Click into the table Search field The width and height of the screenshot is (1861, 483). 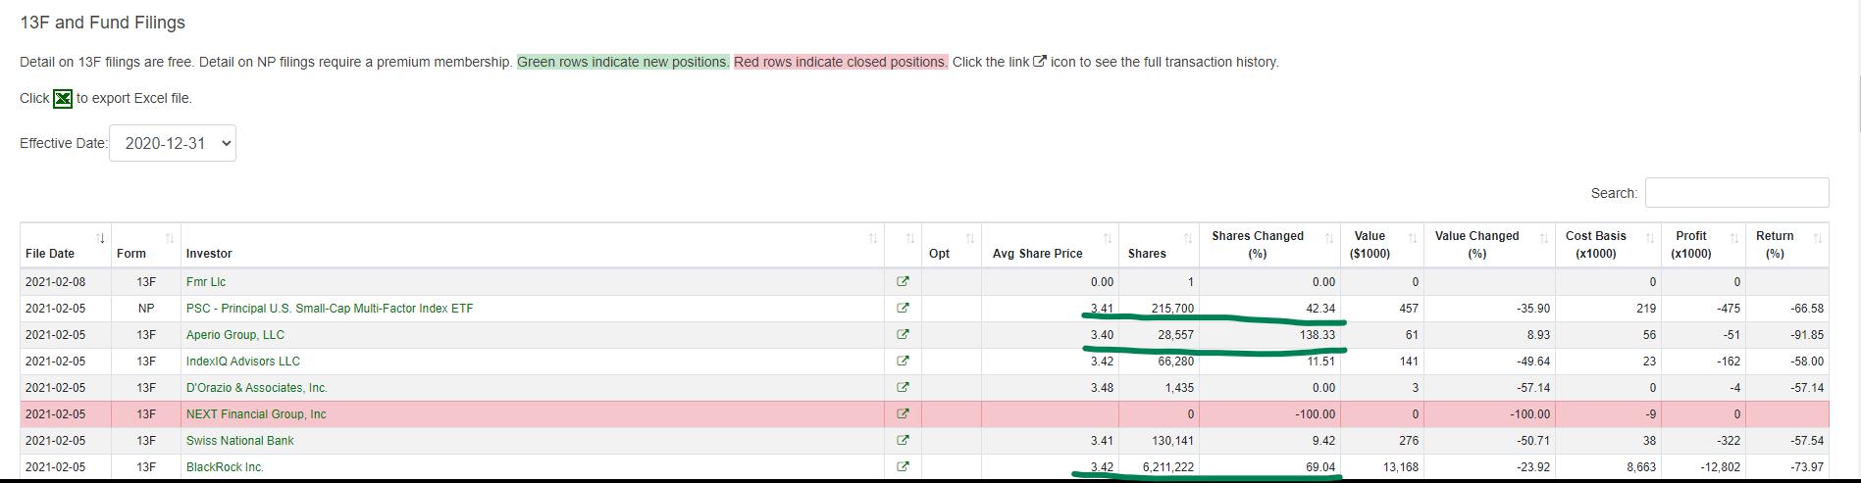[x=1736, y=193]
